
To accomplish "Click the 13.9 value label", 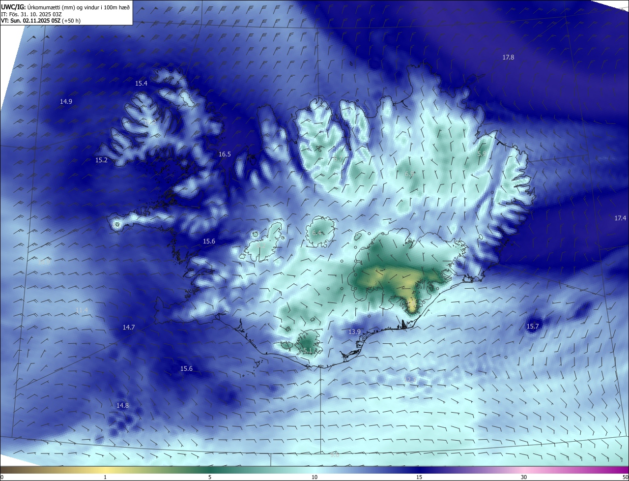I will pos(355,332).
